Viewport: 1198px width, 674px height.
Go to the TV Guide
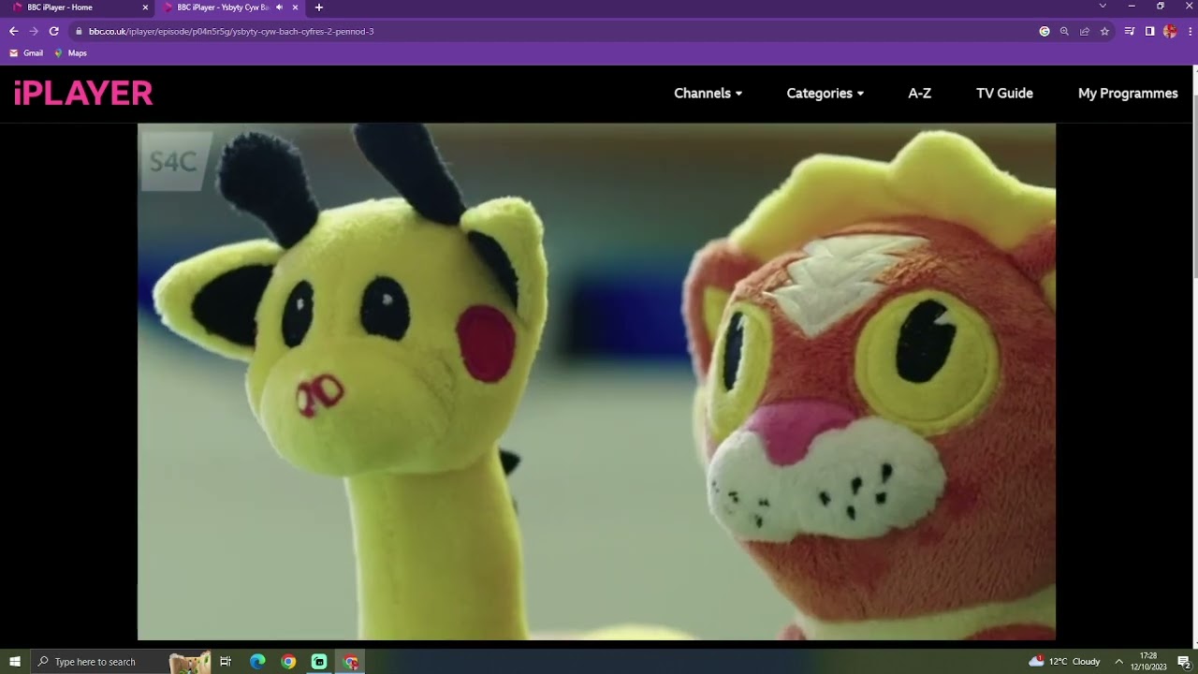1004,94
